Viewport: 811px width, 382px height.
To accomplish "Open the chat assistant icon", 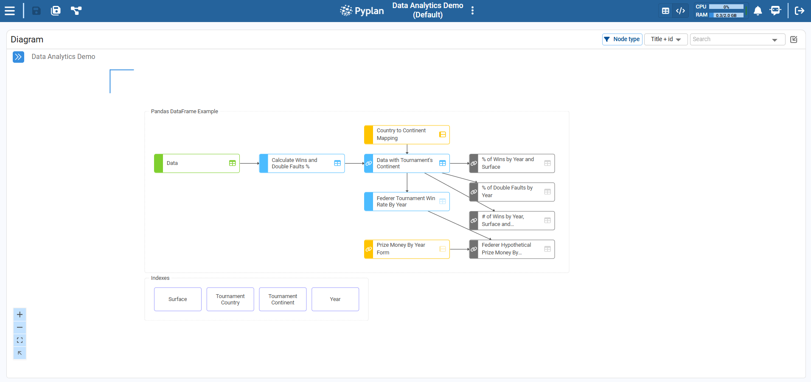I will coord(775,11).
